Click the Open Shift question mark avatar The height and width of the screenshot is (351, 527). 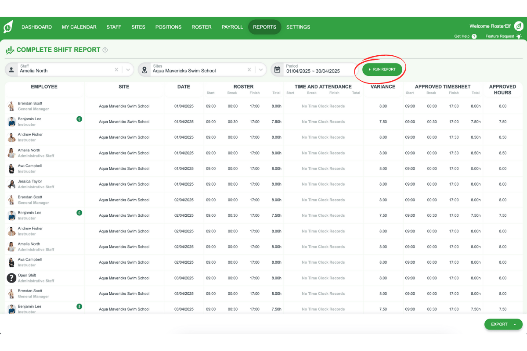11,278
